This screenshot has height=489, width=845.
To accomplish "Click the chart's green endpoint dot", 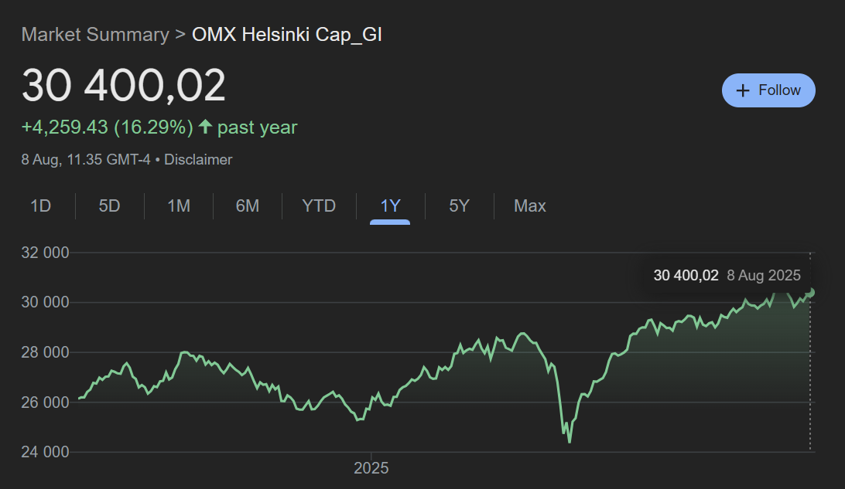I will click(x=811, y=292).
